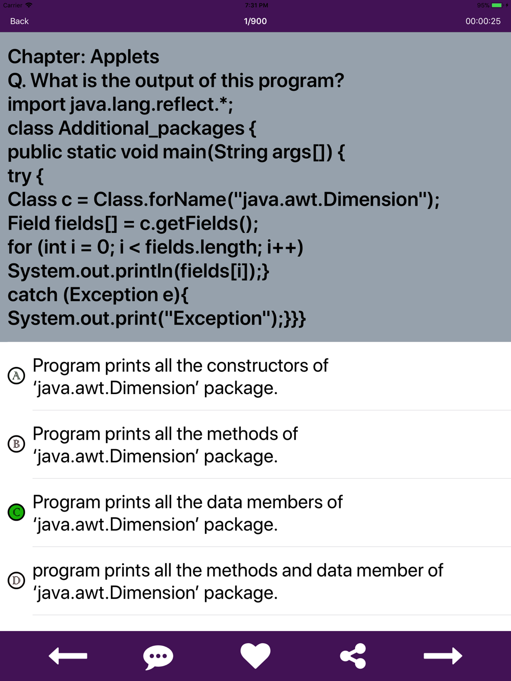Tap the 'Chapter: Applets' heading
The width and height of the screenshot is (511, 681).
(83, 57)
